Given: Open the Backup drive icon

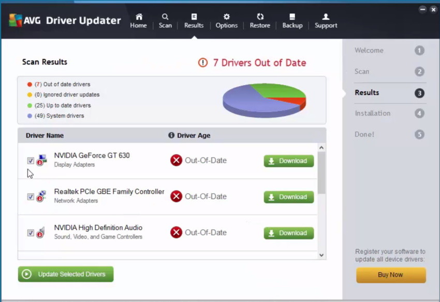Looking at the screenshot, I should (292, 17).
